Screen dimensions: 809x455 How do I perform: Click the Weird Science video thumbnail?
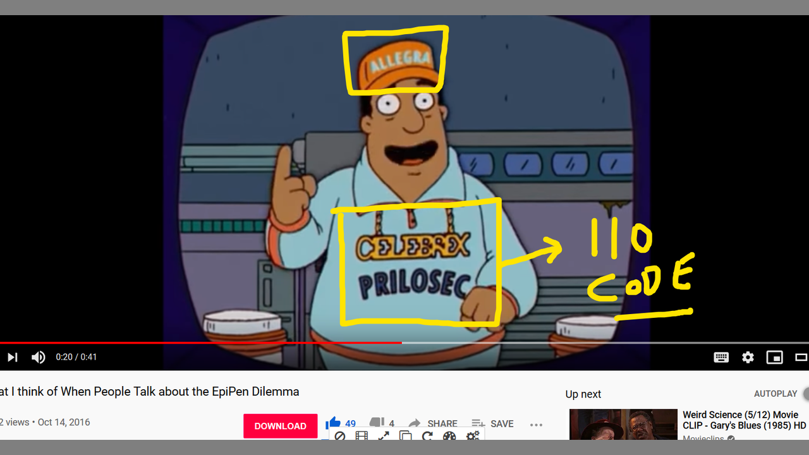pyautogui.click(x=623, y=425)
